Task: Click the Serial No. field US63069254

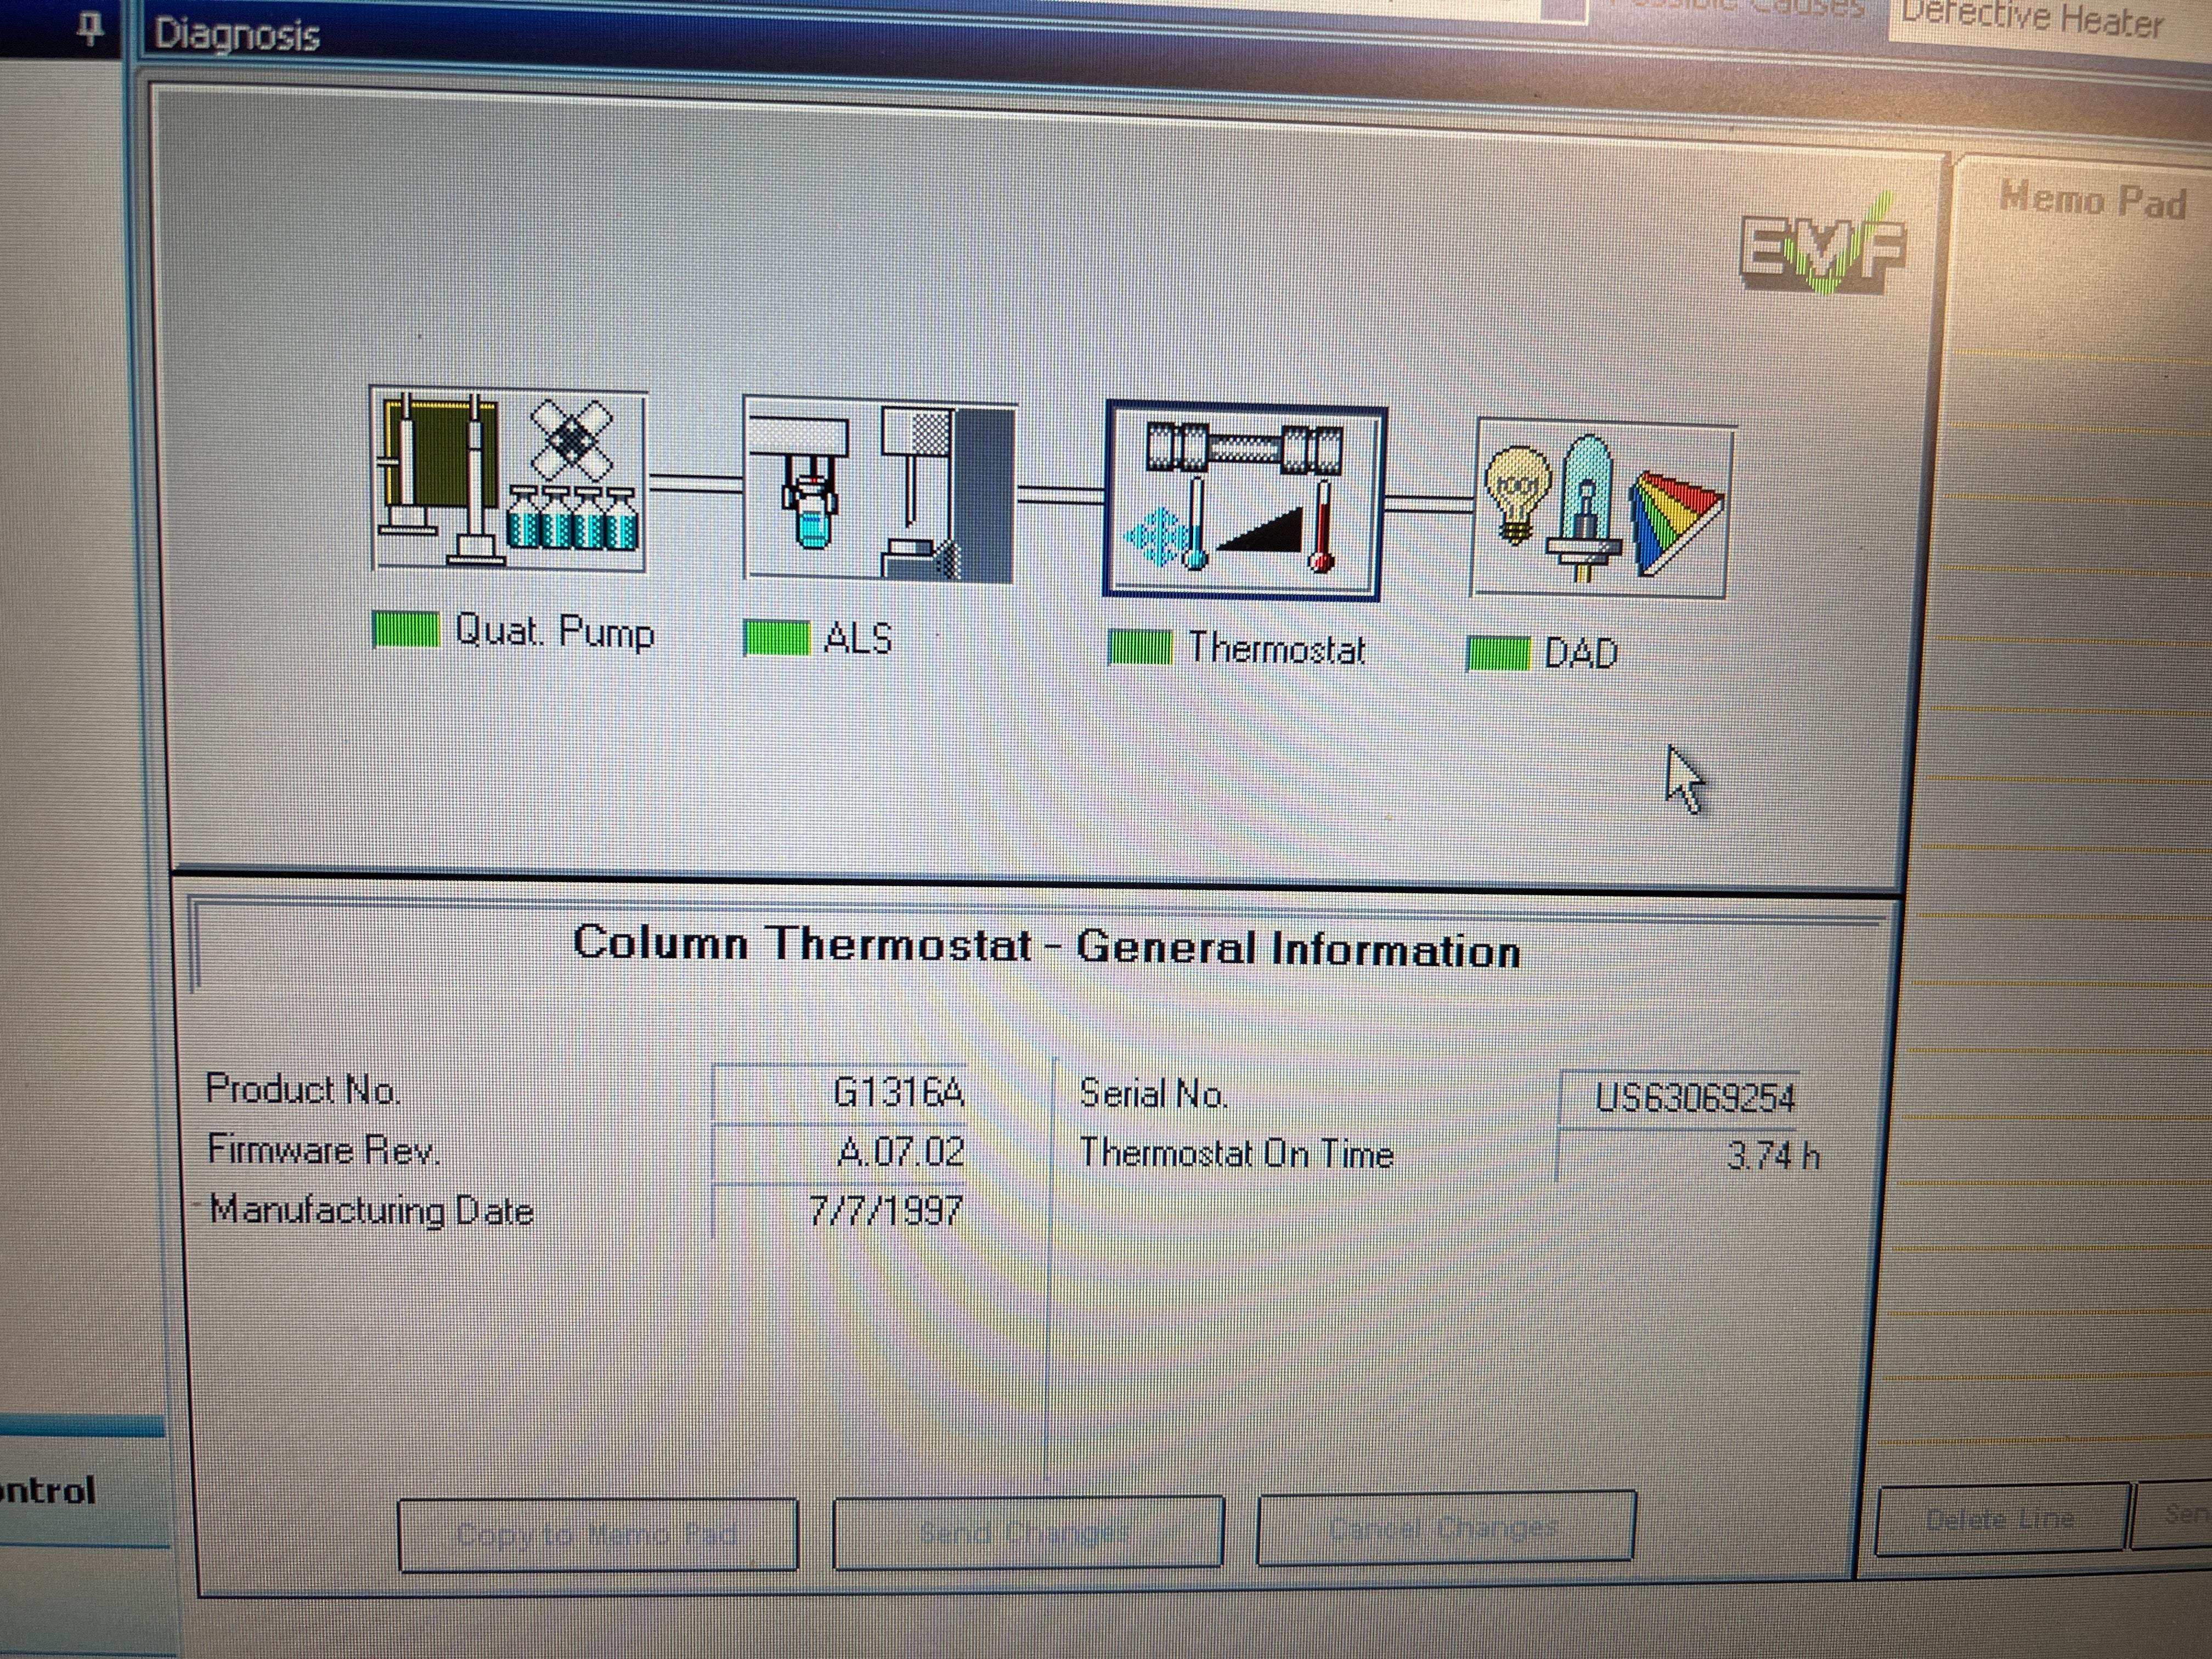Action: (1680, 1098)
